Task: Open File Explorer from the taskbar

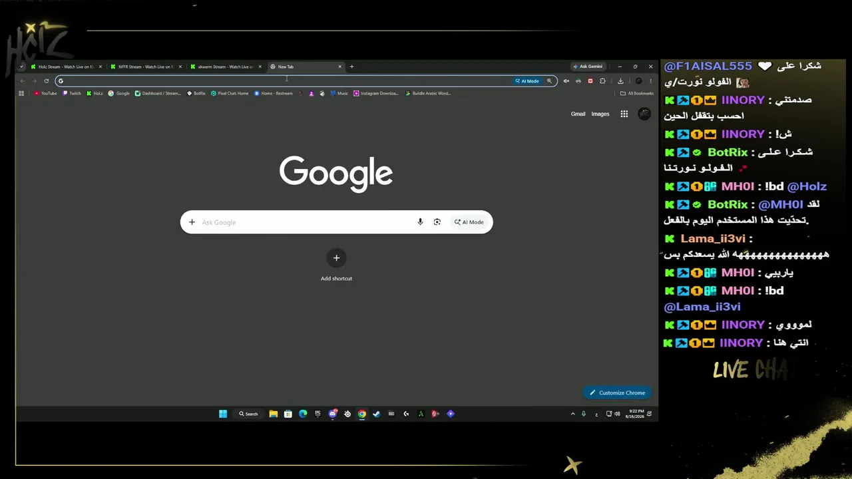Action: click(x=273, y=414)
